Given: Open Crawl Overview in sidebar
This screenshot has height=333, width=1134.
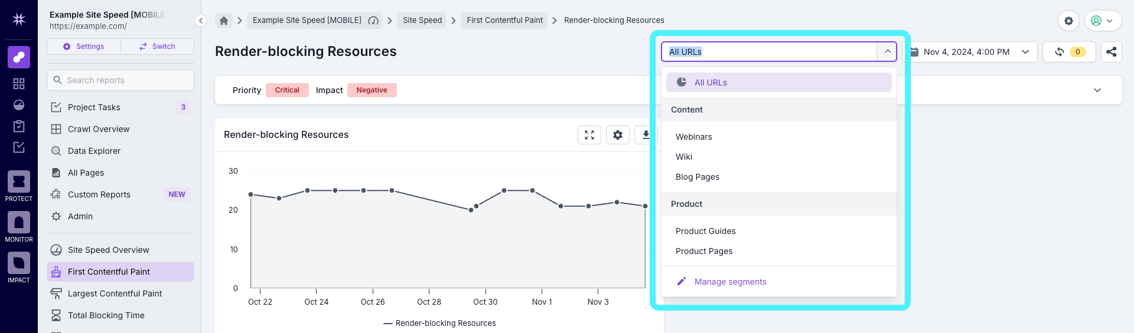Looking at the screenshot, I should point(120,129).
